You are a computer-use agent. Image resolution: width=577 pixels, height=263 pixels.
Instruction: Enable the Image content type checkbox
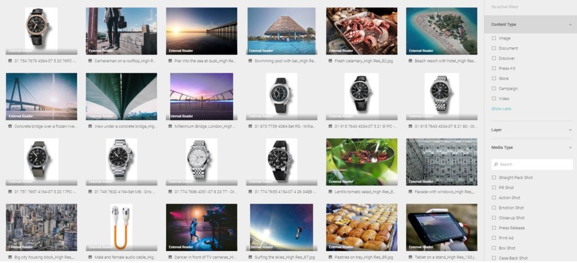click(x=494, y=38)
